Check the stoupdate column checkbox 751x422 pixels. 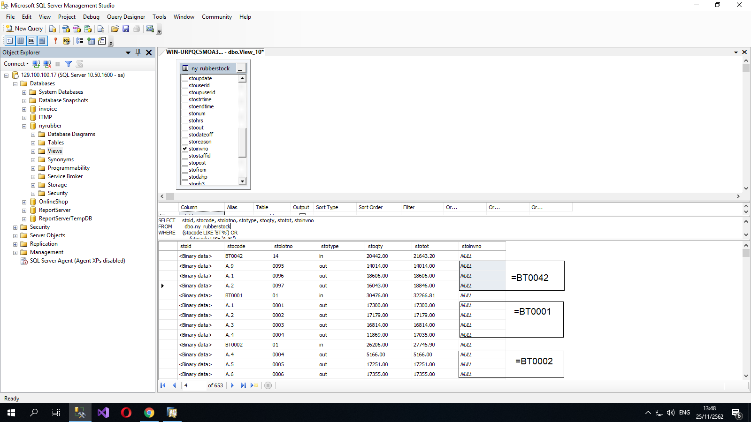click(185, 78)
